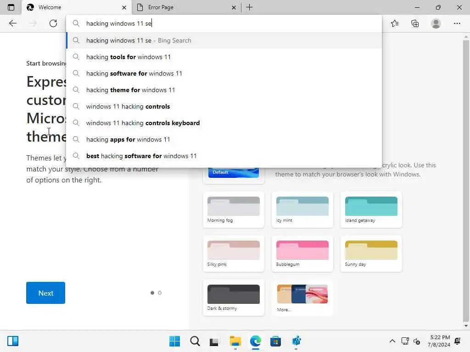The width and height of the screenshot is (470, 352).
Task: Switch to the Error Page tab
Action: pos(186,7)
